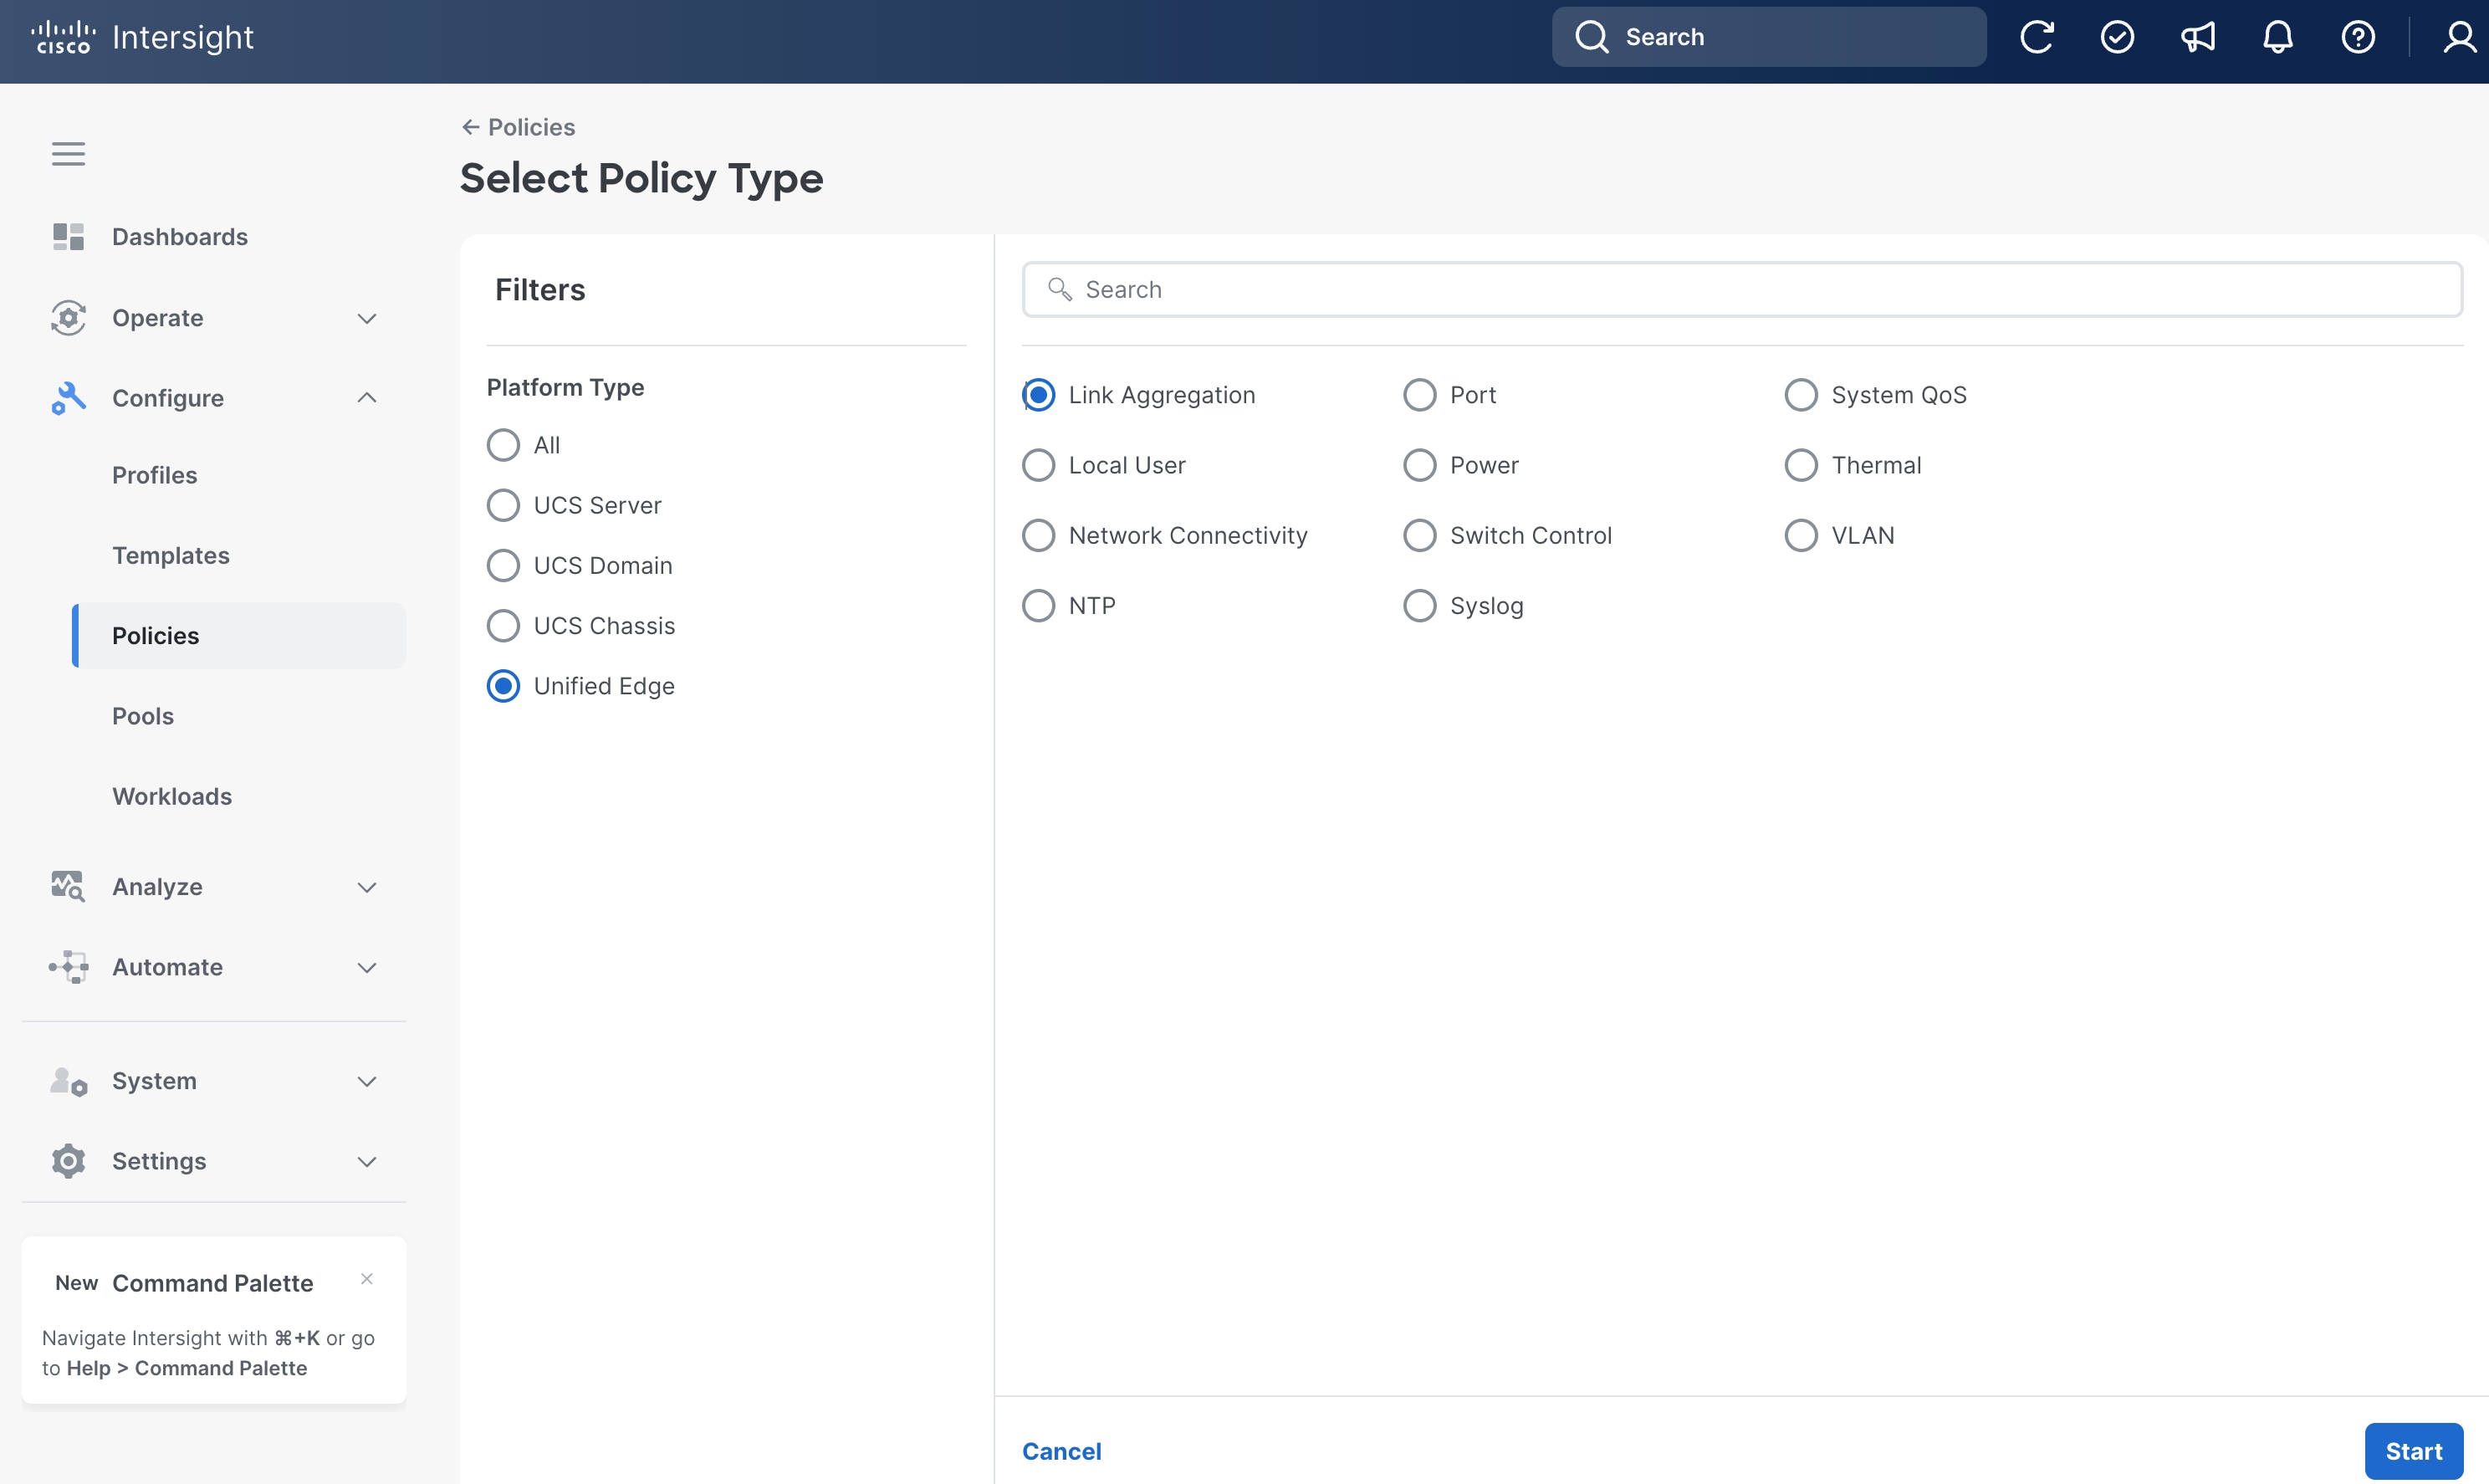Expand the Automate section chevron
This screenshot has width=2489, height=1484.
[367, 967]
